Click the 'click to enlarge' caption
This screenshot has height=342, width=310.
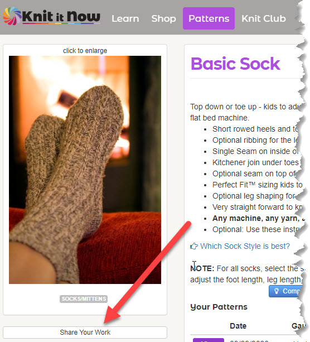pyautogui.click(x=85, y=51)
